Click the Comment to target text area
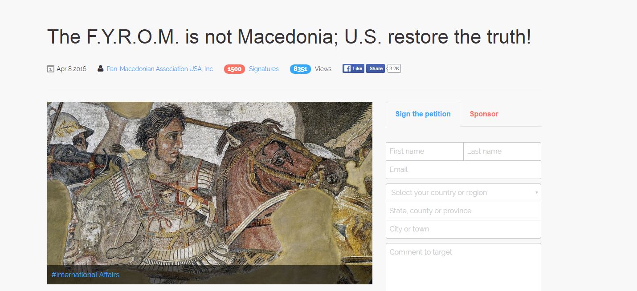Screen dimensions: 637x291 point(463,267)
